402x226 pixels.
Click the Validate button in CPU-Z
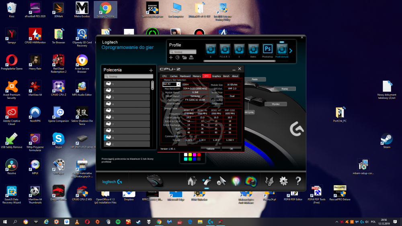pyautogui.click(x=211, y=149)
